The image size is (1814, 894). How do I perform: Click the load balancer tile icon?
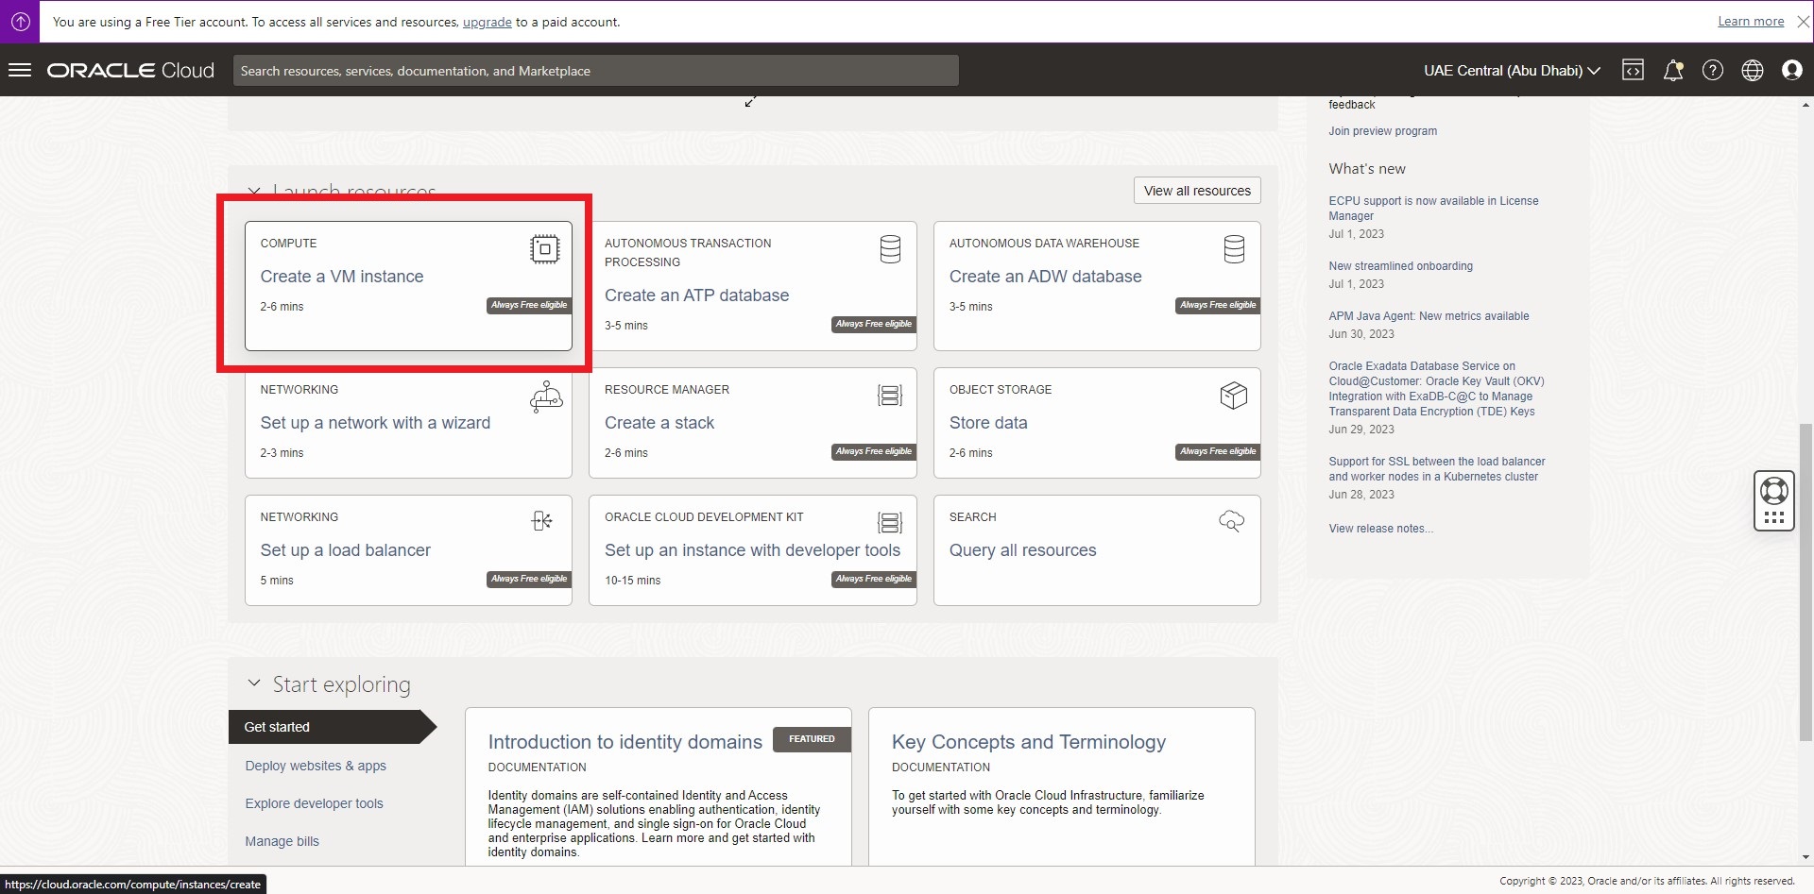[x=540, y=520]
